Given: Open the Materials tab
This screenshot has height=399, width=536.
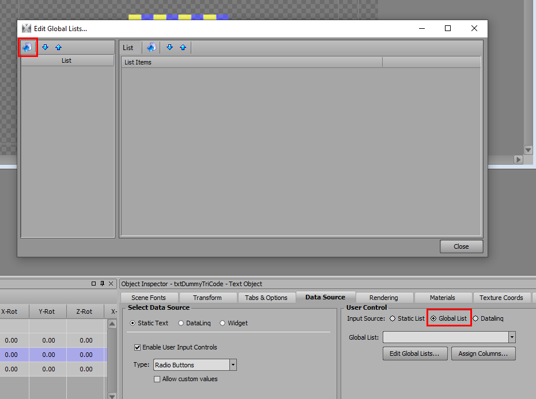Looking at the screenshot, I should [x=443, y=298].
